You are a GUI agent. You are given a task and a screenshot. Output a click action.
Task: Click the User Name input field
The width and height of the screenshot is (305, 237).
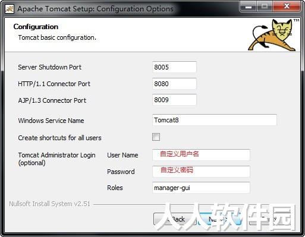coord(201,155)
